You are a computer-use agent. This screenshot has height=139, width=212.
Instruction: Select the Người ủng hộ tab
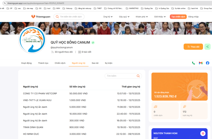(x=78, y=63)
